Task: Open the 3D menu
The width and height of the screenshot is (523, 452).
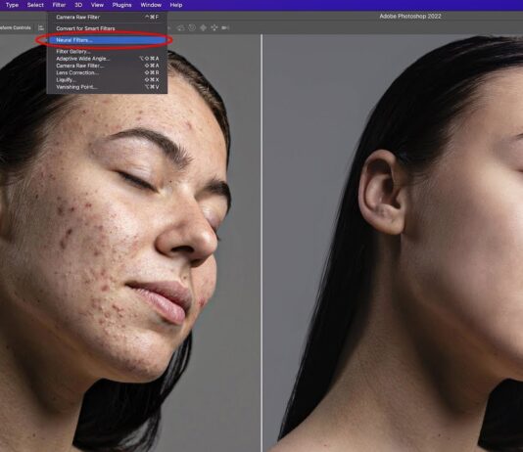Action: pyautogui.click(x=78, y=5)
